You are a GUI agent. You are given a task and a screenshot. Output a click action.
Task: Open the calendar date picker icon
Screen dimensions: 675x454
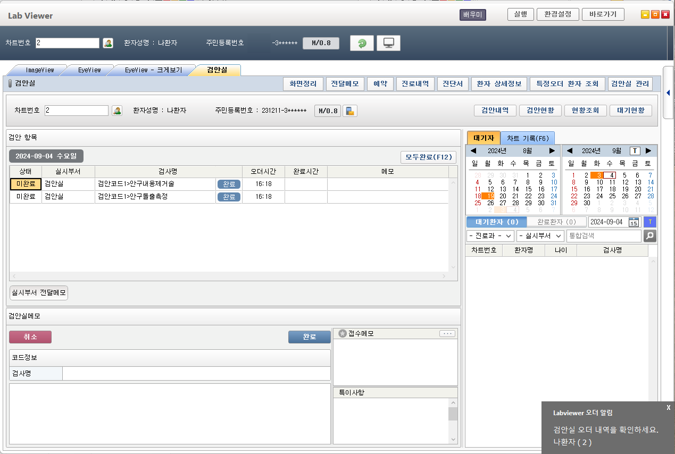tap(634, 222)
